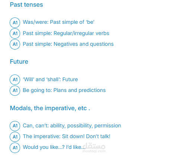Select the Future section heading
The image size is (188, 156).
click(x=19, y=61)
